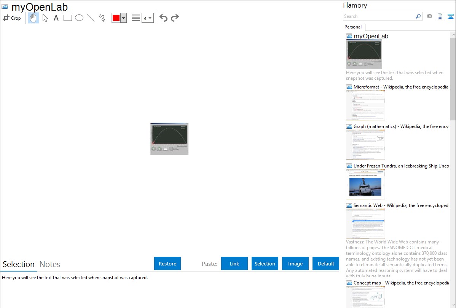Click the app icon beside main myOpenLab heading
Image resolution: width=456 pixels, height=308 pixels.
pyautogui.click(x=5, y=6)
